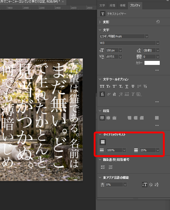Click the dynamic text button icon

(x=103, y=142)
